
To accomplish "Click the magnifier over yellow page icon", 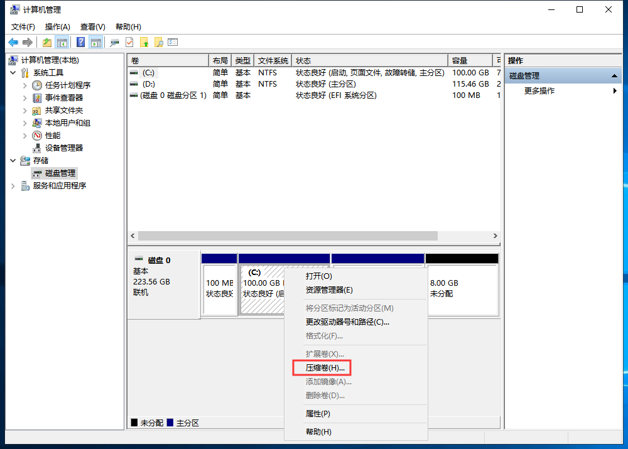I will point(159,42).
